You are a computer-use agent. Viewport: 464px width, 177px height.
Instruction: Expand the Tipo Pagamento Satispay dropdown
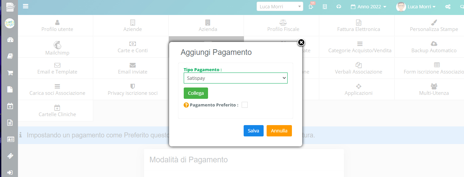235,78
